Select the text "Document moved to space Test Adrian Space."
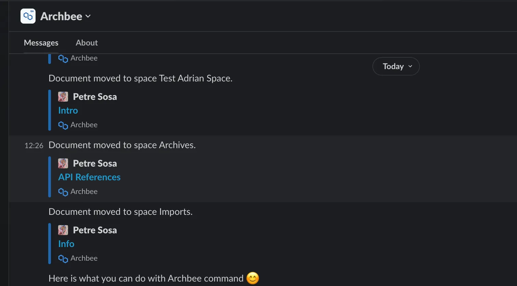Viewport: 517px width, 286px height. pyautogui.click(x=141, y=78)
